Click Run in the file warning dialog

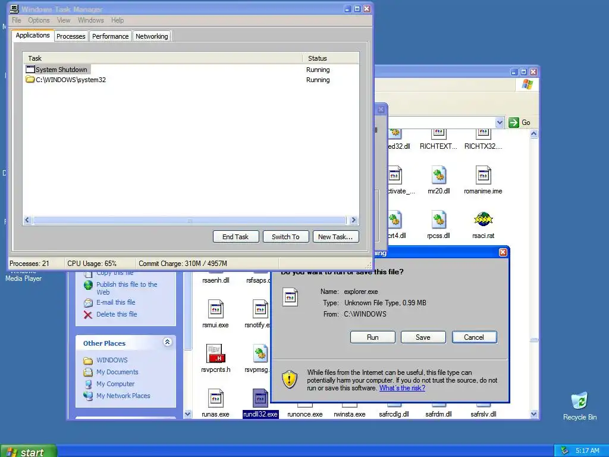coord(372,337)
